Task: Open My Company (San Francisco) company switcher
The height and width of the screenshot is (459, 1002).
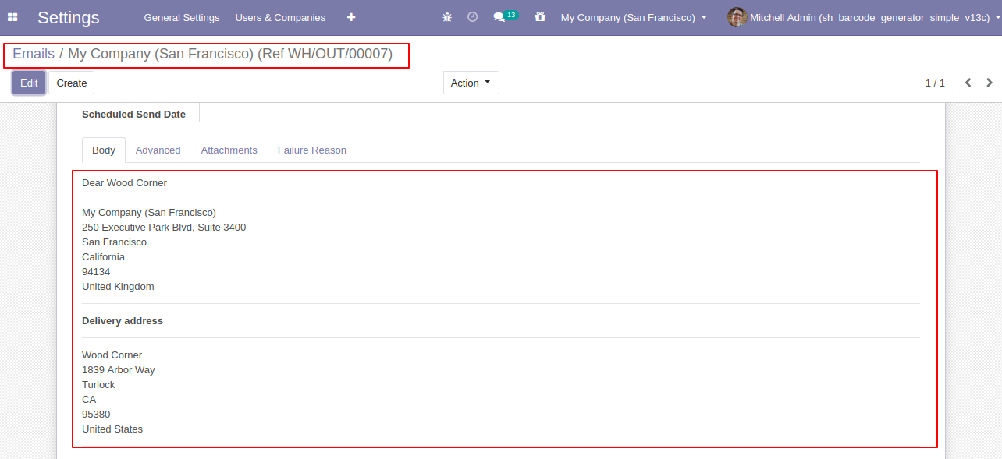Action: click(634, 17)
